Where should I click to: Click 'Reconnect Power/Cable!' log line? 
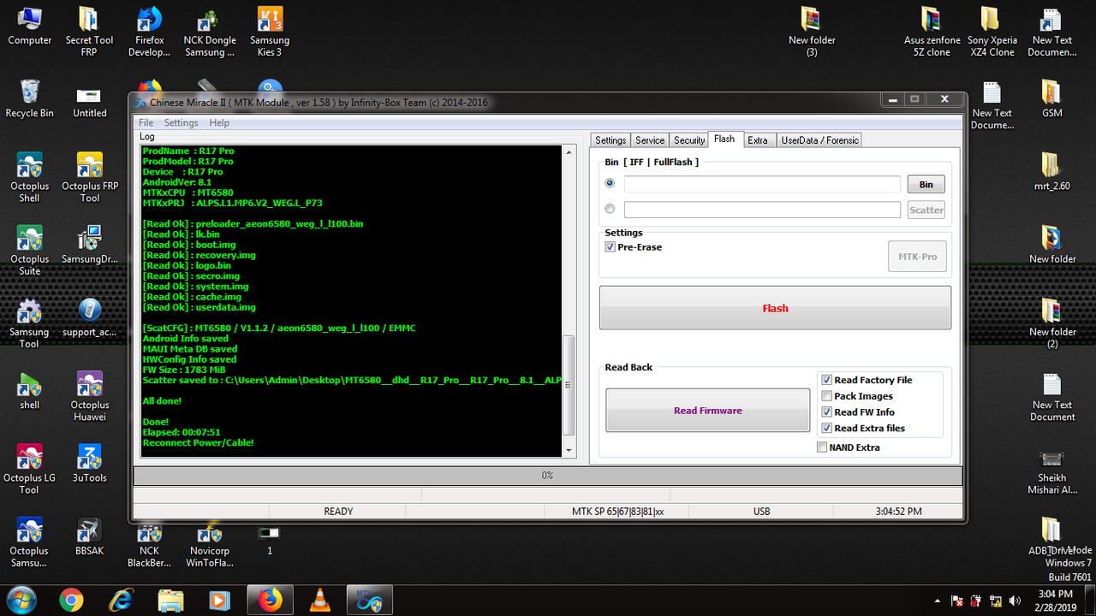tap(198, 443)
